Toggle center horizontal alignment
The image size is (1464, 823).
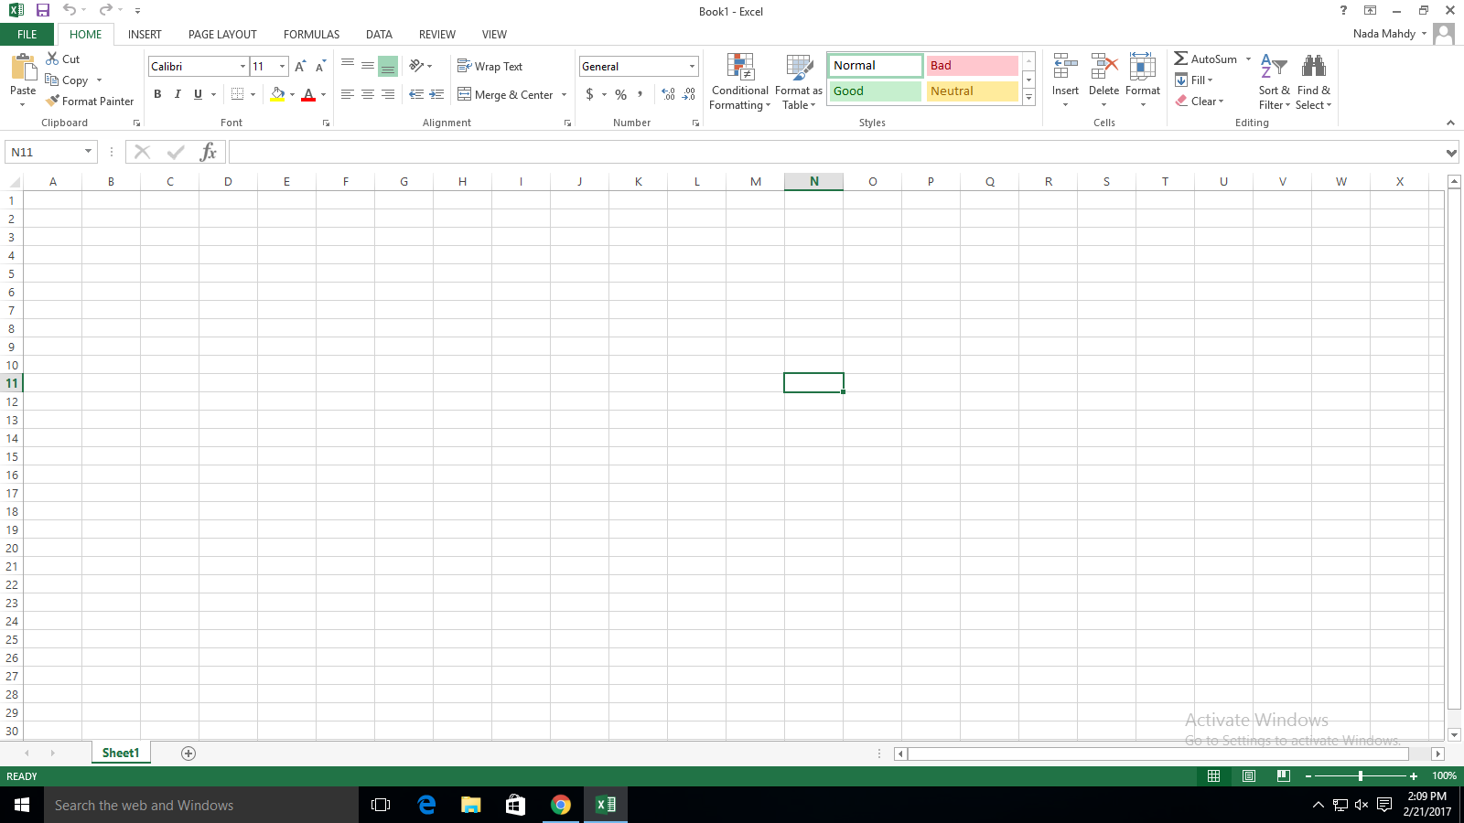click(368, 94)
